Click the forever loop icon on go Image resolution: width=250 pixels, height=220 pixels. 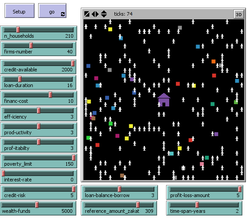[63, 14]
